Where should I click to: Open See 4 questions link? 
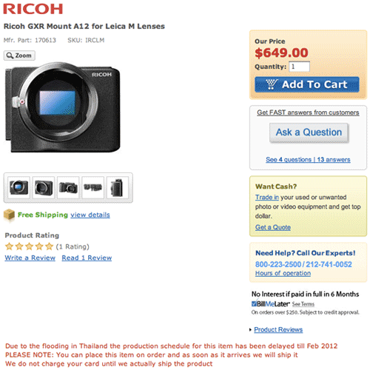point(289,160)
